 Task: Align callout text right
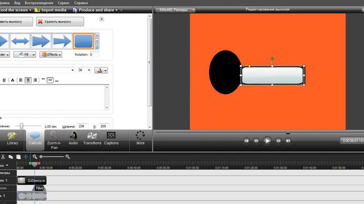click(x=35, y=80)
